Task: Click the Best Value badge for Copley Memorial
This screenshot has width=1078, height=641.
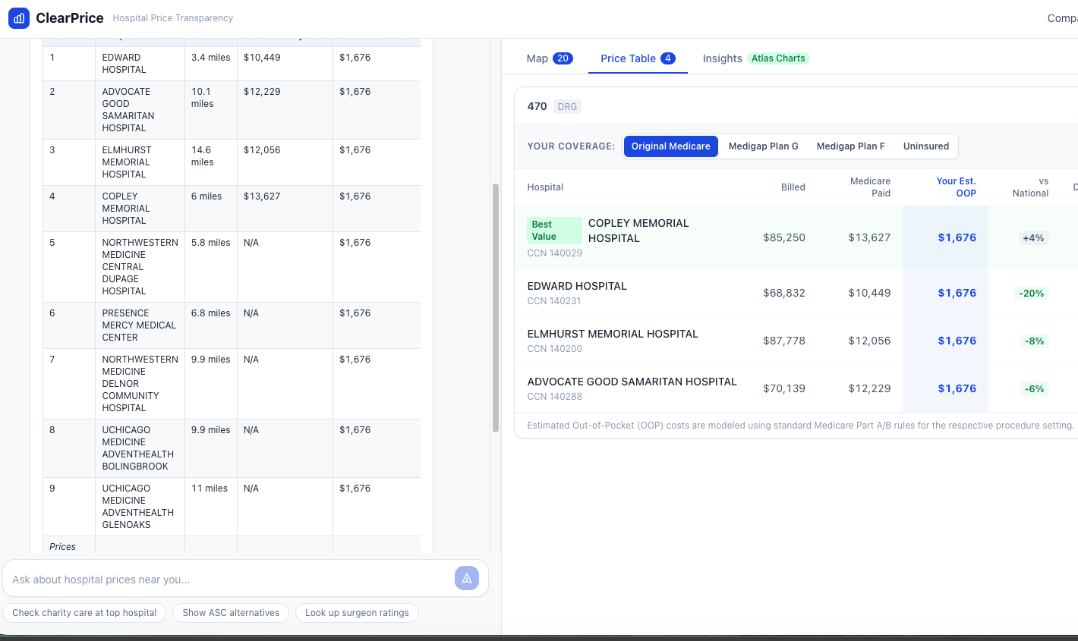Action: click(554, 231)
